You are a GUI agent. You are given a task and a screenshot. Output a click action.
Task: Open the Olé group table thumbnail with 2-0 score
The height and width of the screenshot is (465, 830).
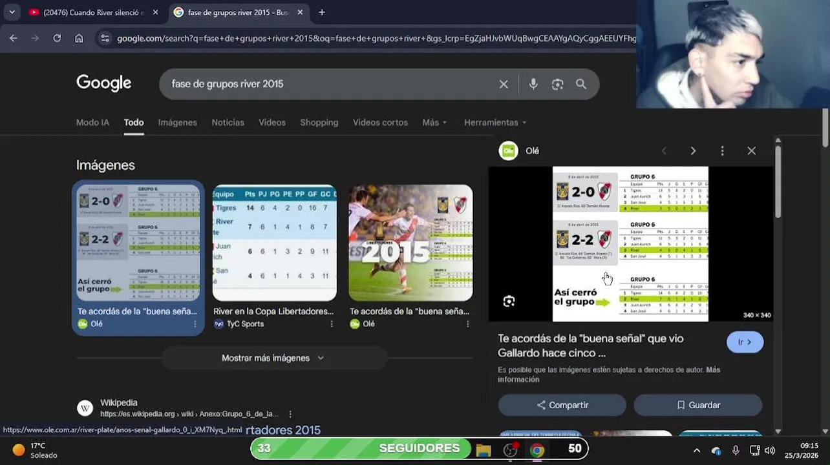(138, 243)
